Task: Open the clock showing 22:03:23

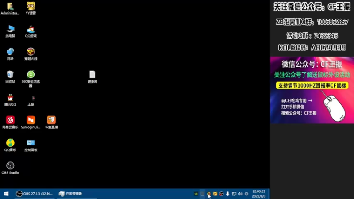Action: (258, 194)
